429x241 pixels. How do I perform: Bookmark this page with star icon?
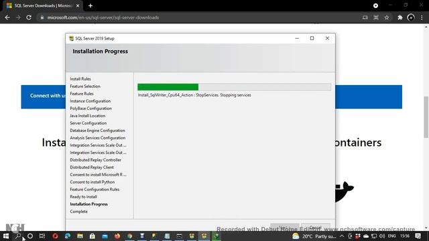tap(387, 17)
